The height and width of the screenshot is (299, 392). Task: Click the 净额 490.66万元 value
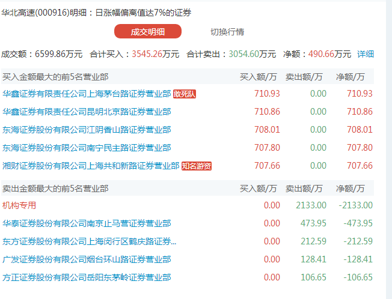pos(329,54)
